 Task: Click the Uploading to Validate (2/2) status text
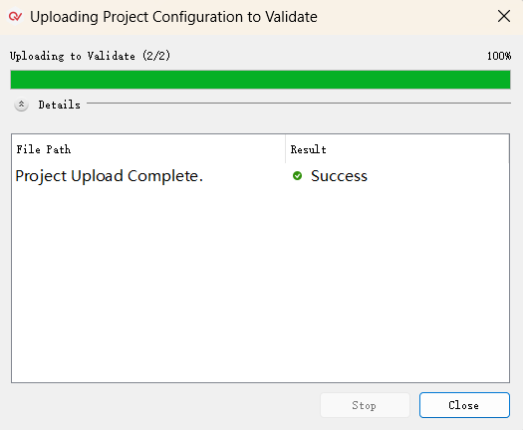[90, 56]
